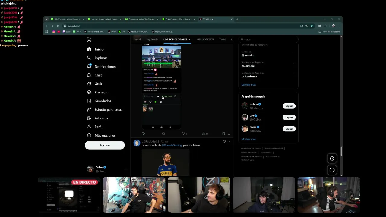This screenshot has height=217, width=386.
Task: Click Mostrar más under trends
Action: (x=248, y=85)
